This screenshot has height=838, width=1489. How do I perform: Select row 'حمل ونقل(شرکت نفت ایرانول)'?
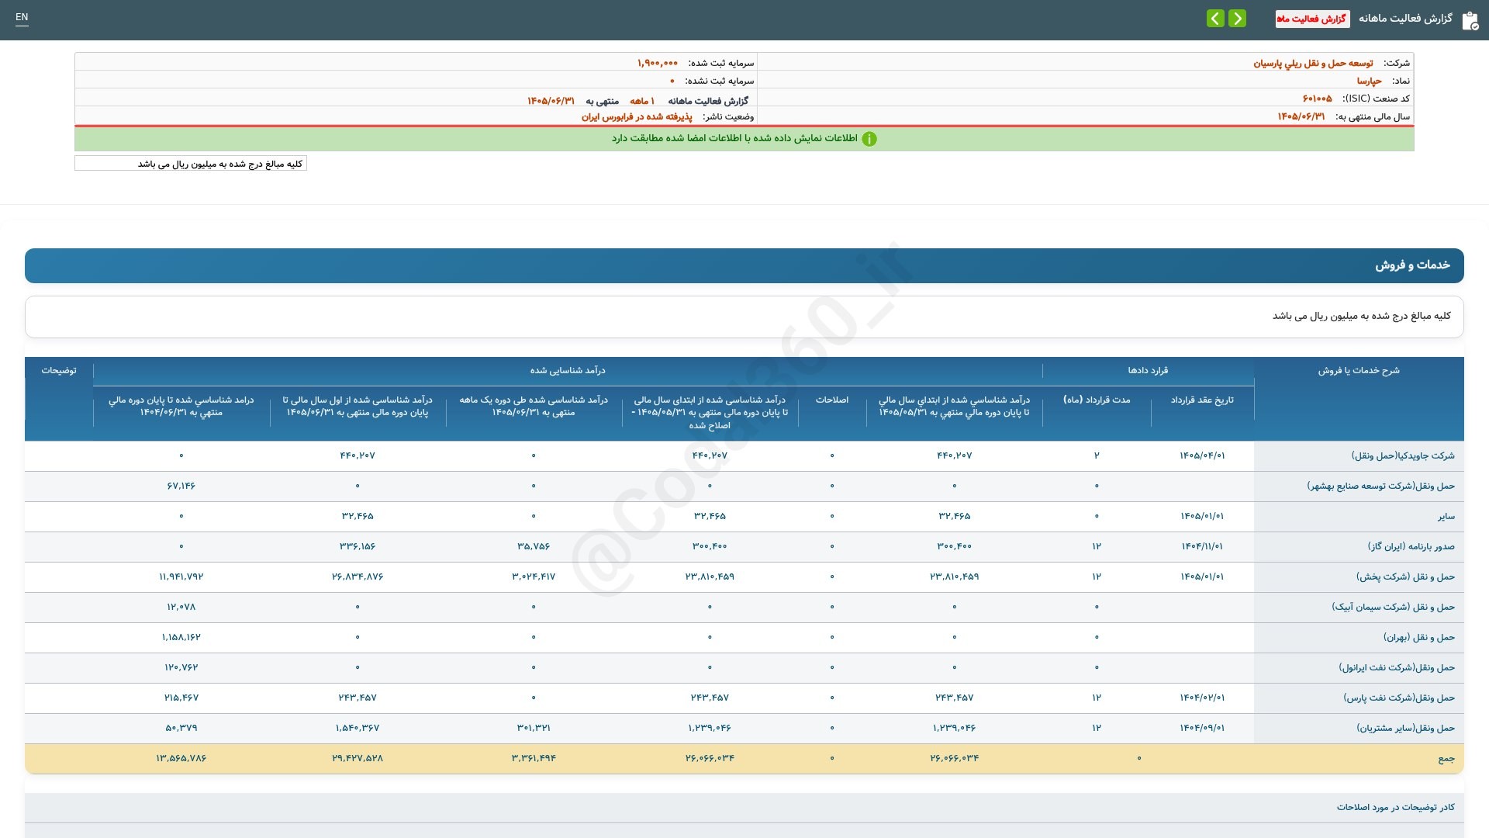click(x=1397, y=667)
